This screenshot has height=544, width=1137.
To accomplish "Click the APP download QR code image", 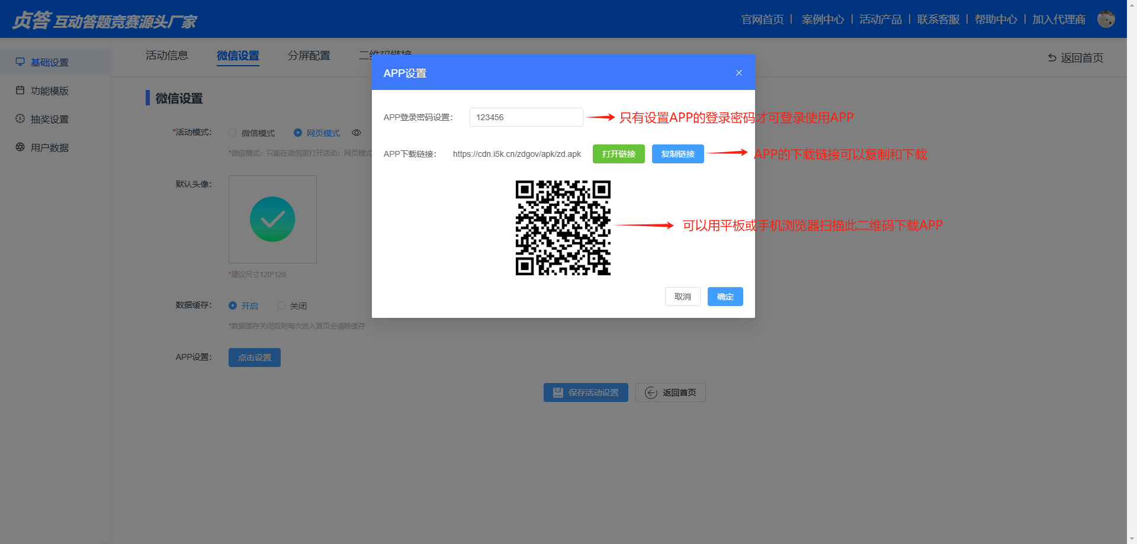I will [x=563, y=228].
